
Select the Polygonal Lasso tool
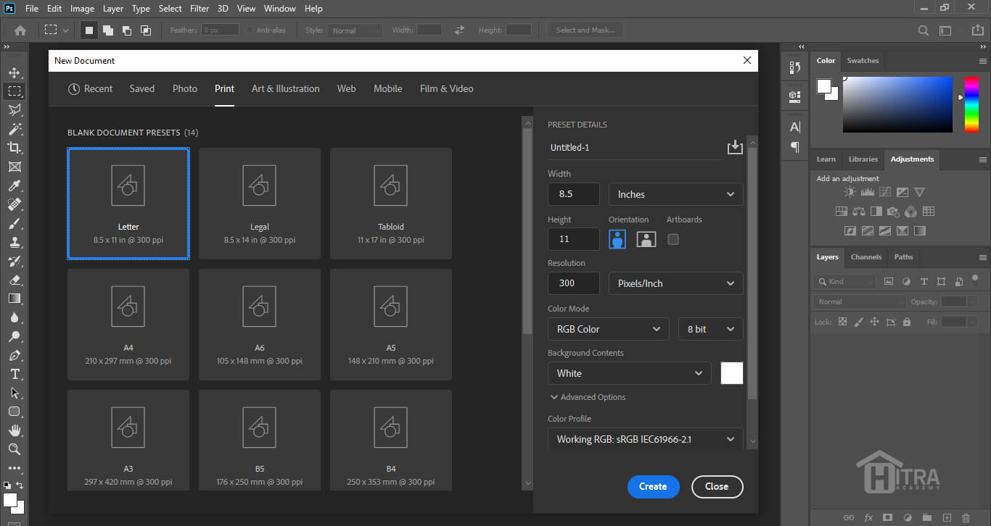pos(14,110)
